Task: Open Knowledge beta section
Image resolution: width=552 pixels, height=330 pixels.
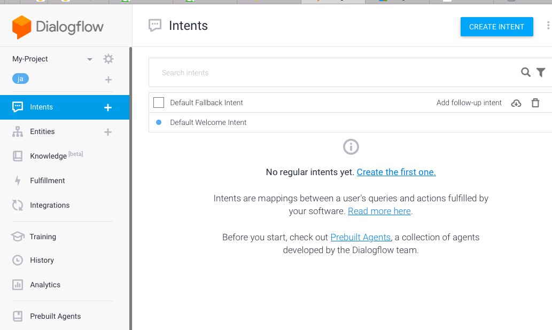Action: (x=56, y=156)
